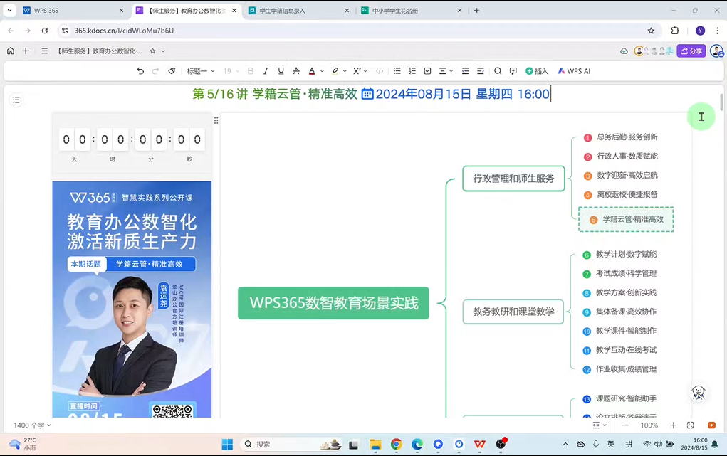This screenshot has width=727, height=456.
Task: Open the document outline panel icon
Action: pos(16,100)
